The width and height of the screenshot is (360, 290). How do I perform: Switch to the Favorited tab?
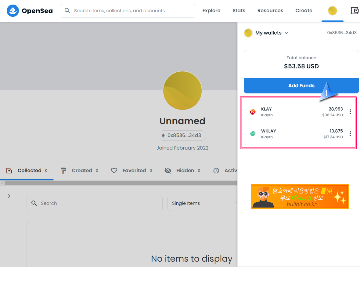(131, 171)
